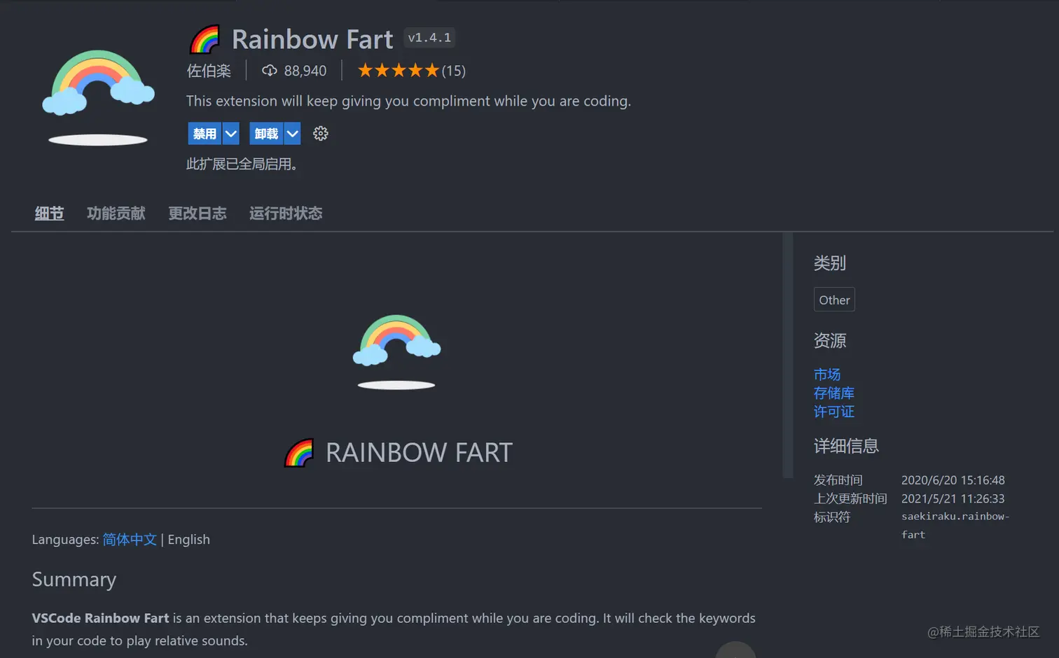
Task: Click the RAINBOW FART readme heading
Action: [x=420, y=453]
